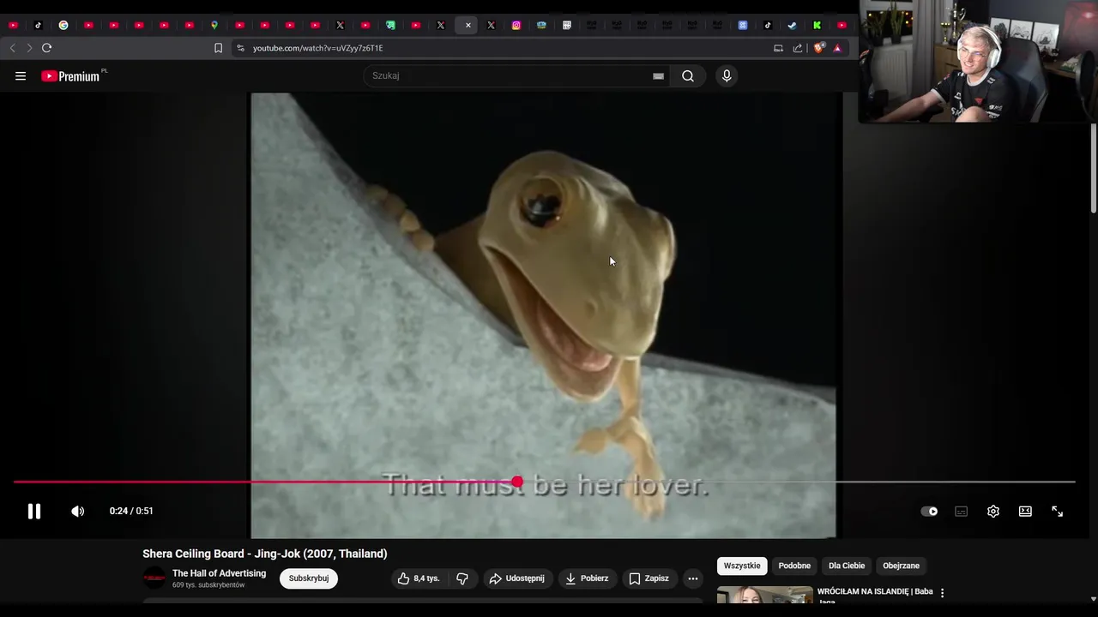Switch to the Google tab
The image size is (1098, 617).
coord(63,26)
